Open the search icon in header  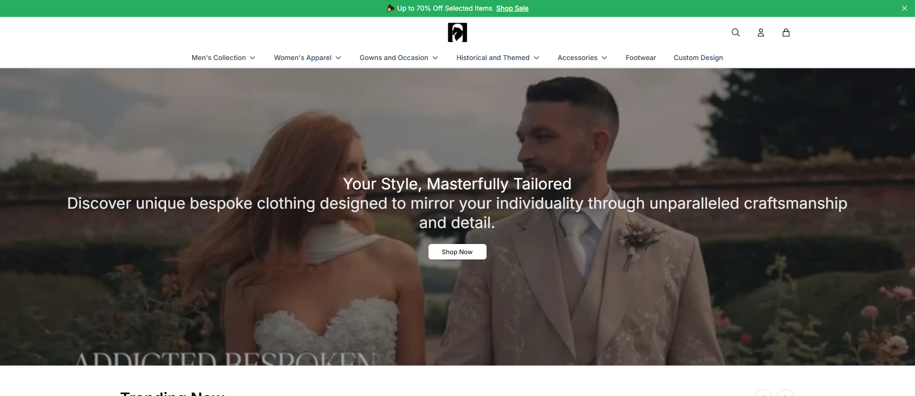tap(736, 32)
